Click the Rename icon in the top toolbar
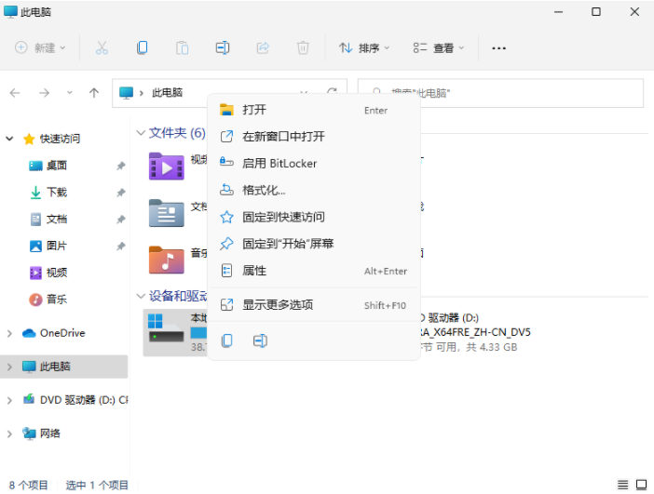 coord(223,47)
